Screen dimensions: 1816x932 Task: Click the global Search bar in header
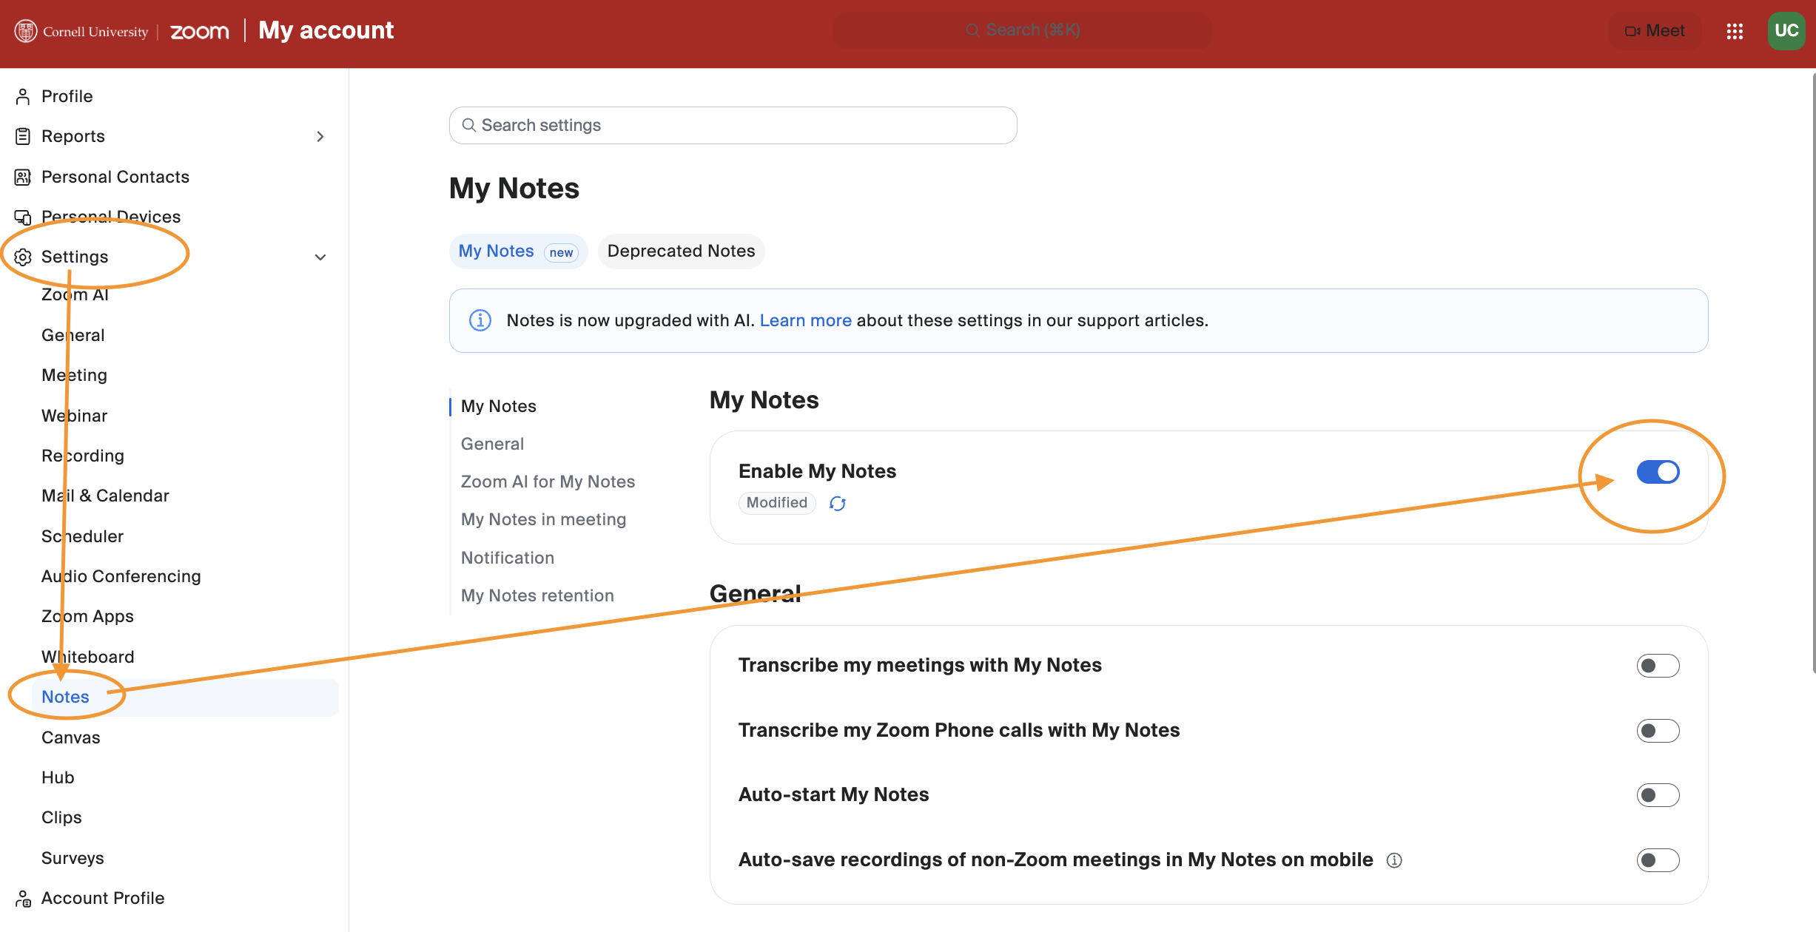pos(1022,30)
